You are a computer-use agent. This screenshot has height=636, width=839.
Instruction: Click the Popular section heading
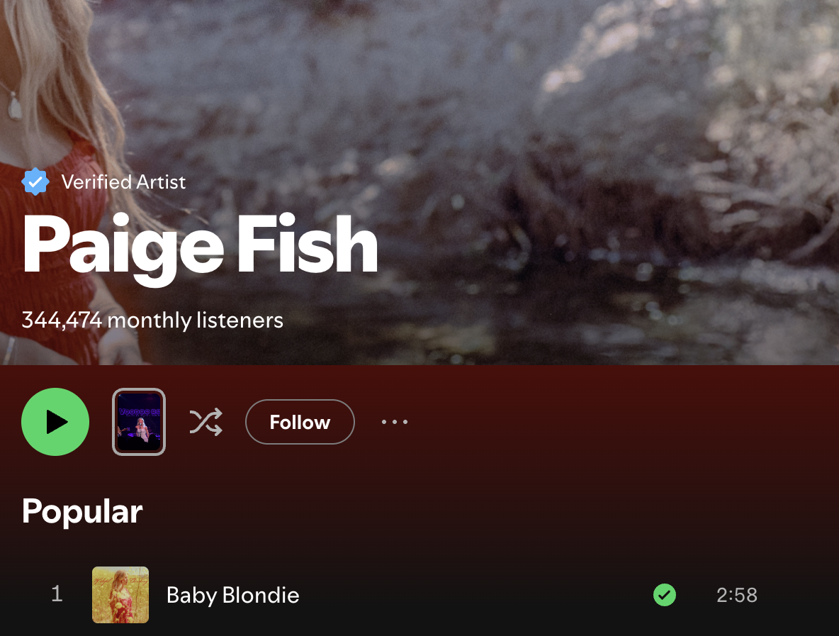point(82,511)
